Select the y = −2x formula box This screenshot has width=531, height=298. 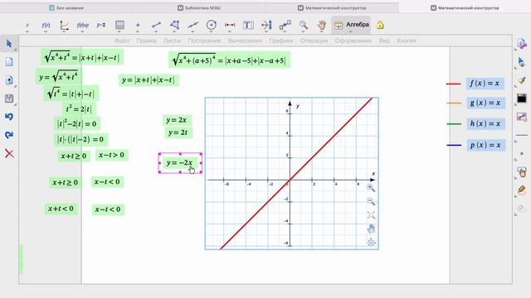(x=180, y=162)
